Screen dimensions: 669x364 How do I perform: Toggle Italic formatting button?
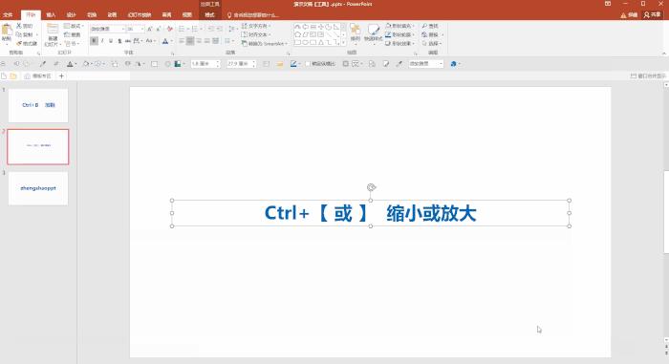[x=102, y=41]
